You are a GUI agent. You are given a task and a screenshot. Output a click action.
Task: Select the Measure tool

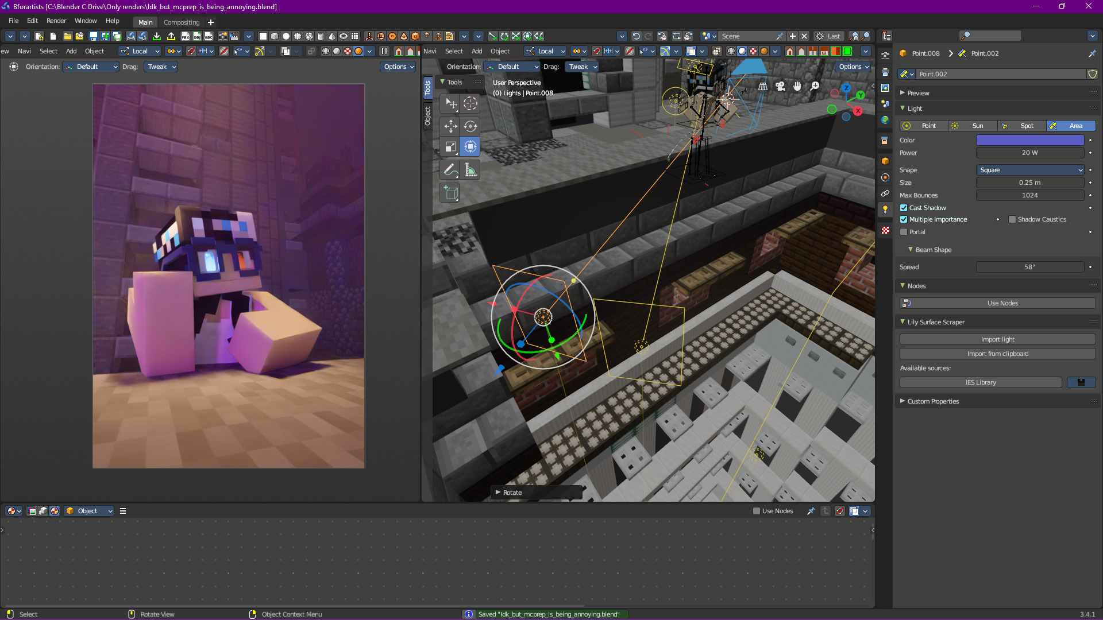[470, 170]
